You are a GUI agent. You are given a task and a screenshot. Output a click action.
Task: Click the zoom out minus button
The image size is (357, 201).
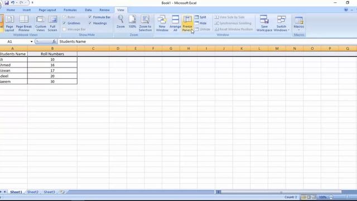331,197
